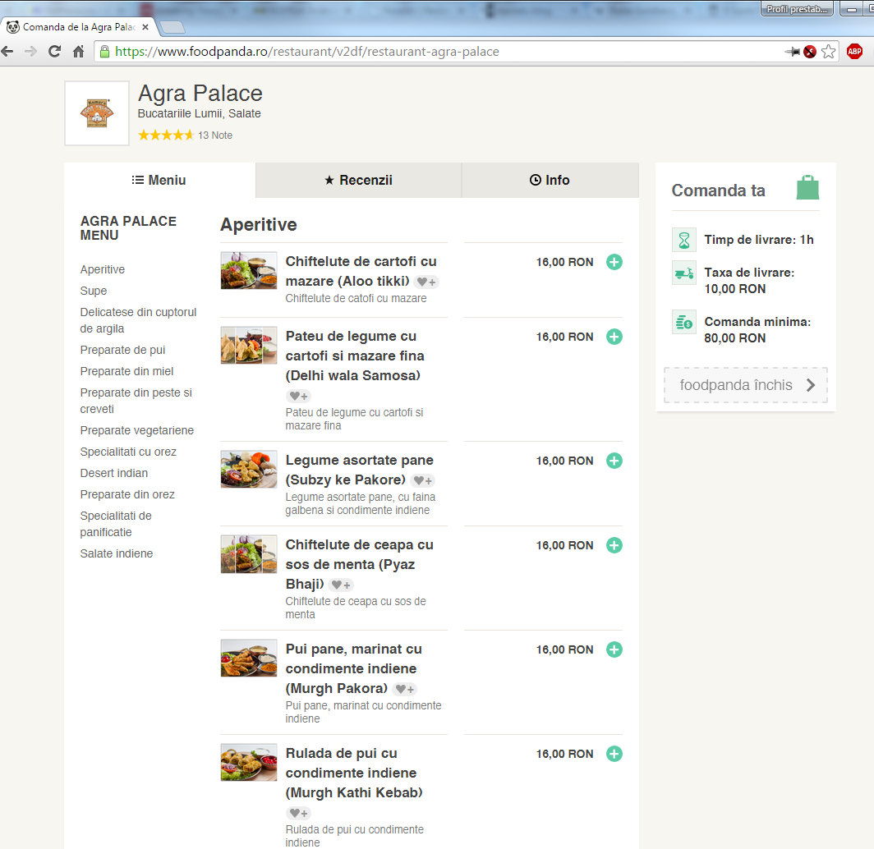Add Murgh Pakora to the order
Viewport: 874px width, 849px height.
coord(614,649)
